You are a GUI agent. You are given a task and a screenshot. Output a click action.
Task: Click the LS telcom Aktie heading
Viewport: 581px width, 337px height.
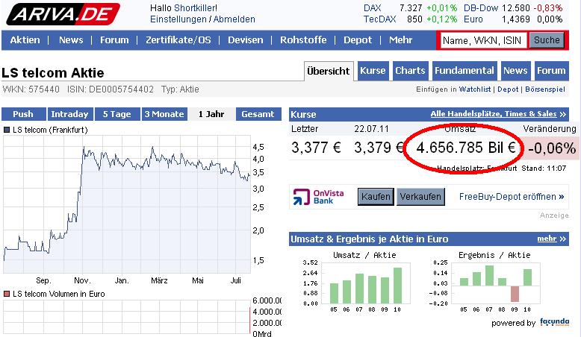52,72
